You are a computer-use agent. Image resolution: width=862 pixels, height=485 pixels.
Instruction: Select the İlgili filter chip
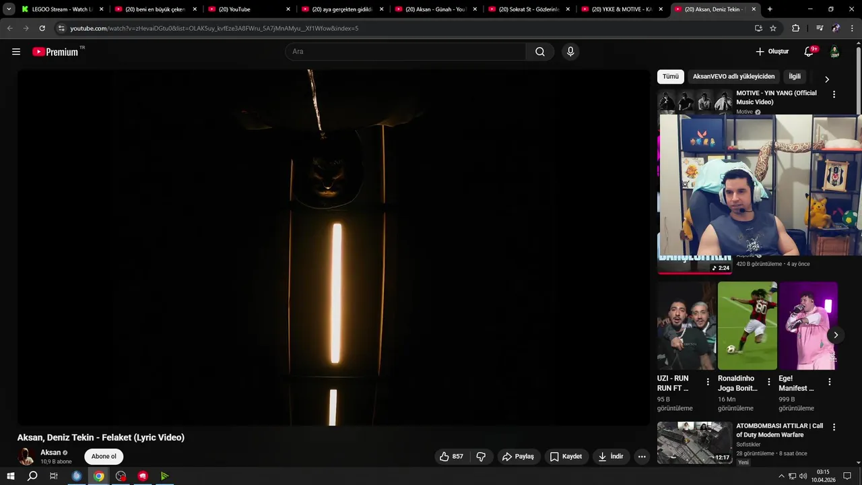795,77
